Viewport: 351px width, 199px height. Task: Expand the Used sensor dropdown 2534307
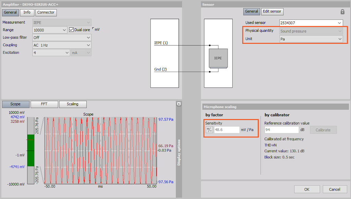[x=311, y=23]
